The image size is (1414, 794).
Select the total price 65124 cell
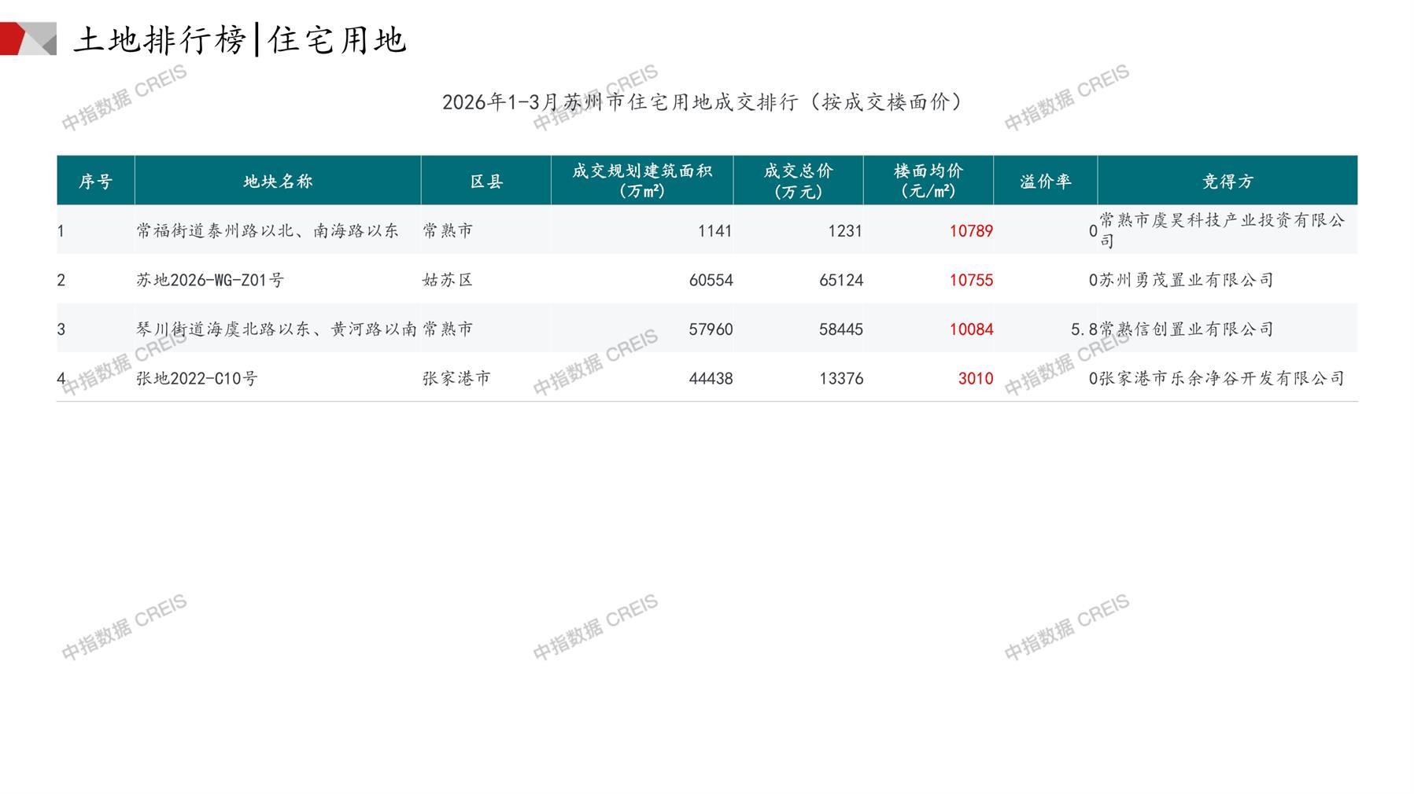click(x=840, y=280)
